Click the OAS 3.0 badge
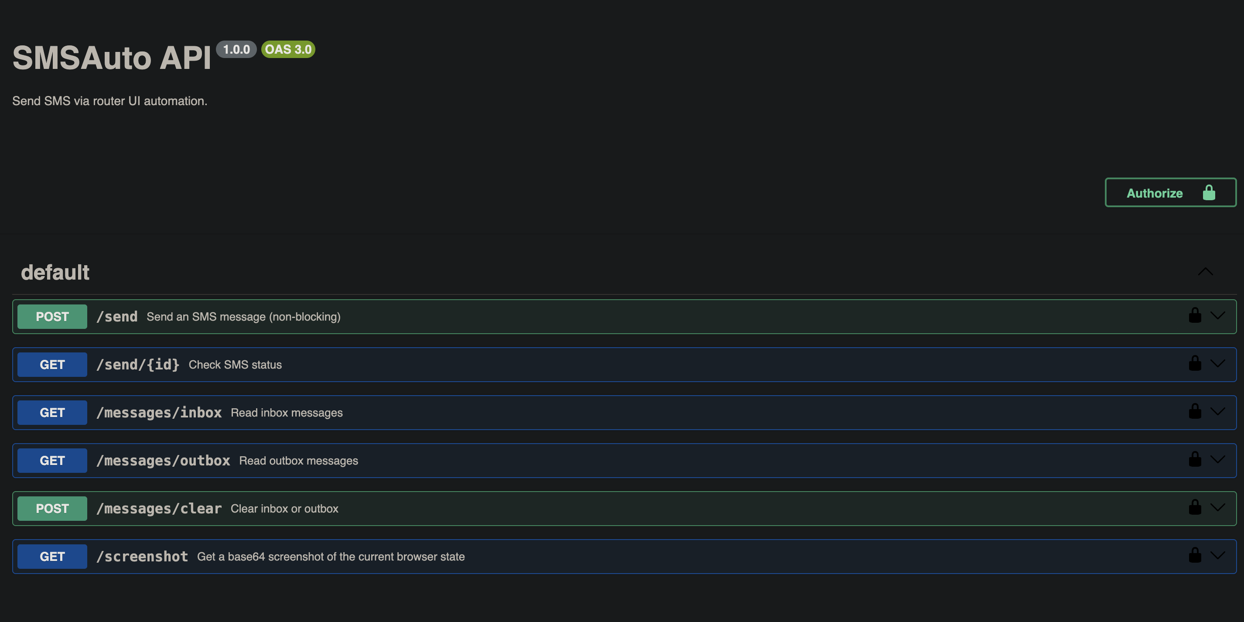The width and height of the screenshot is (1244, 622). pyautogui.click(x=288, y=49)
